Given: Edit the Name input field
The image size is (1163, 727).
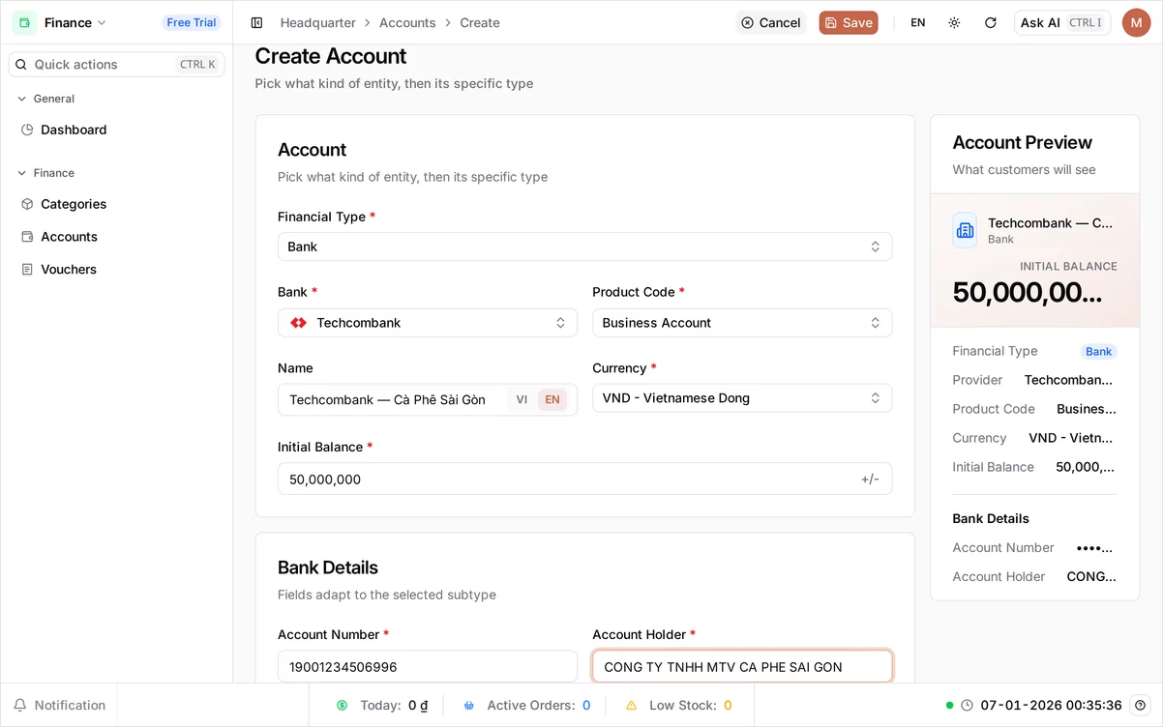Looking at the screenshot, I should [x=392, y=399].
